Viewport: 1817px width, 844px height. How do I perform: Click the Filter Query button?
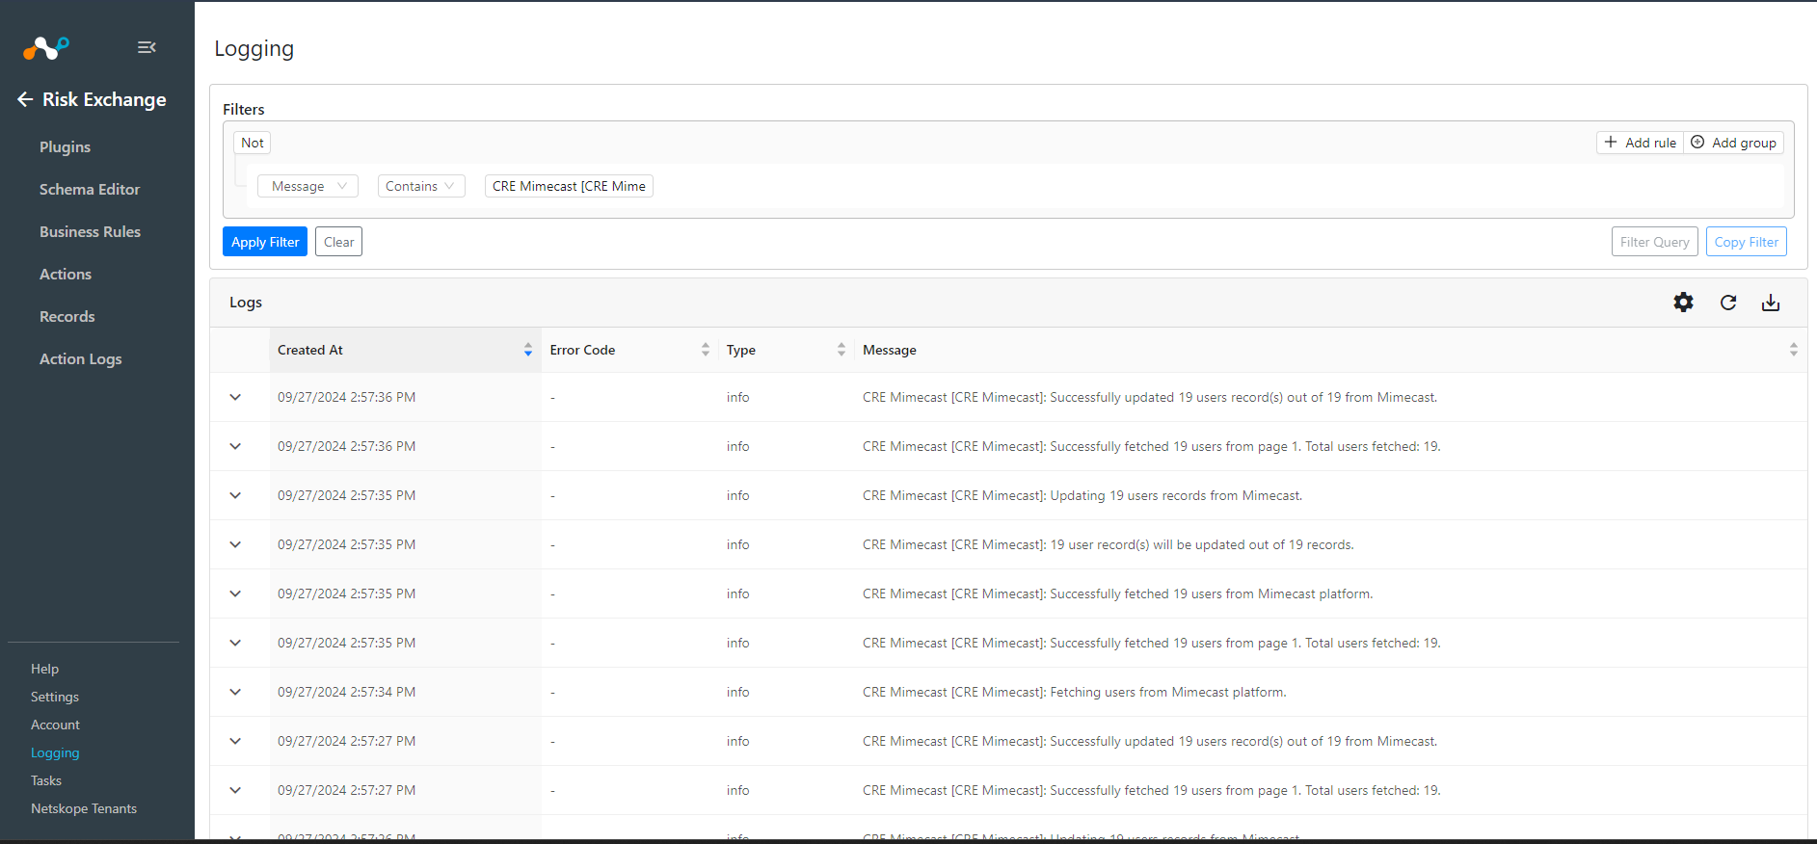click(x=1654, y=242)
